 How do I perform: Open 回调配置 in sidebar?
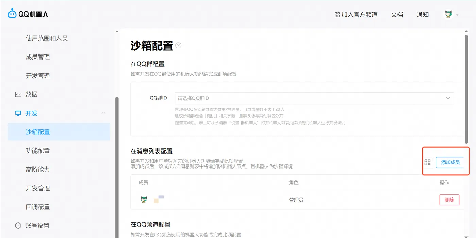[x=38, y=207]
